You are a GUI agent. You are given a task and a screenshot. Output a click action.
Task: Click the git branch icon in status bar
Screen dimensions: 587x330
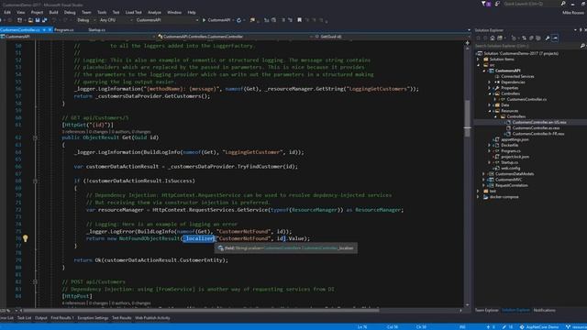tap(568, 326)
